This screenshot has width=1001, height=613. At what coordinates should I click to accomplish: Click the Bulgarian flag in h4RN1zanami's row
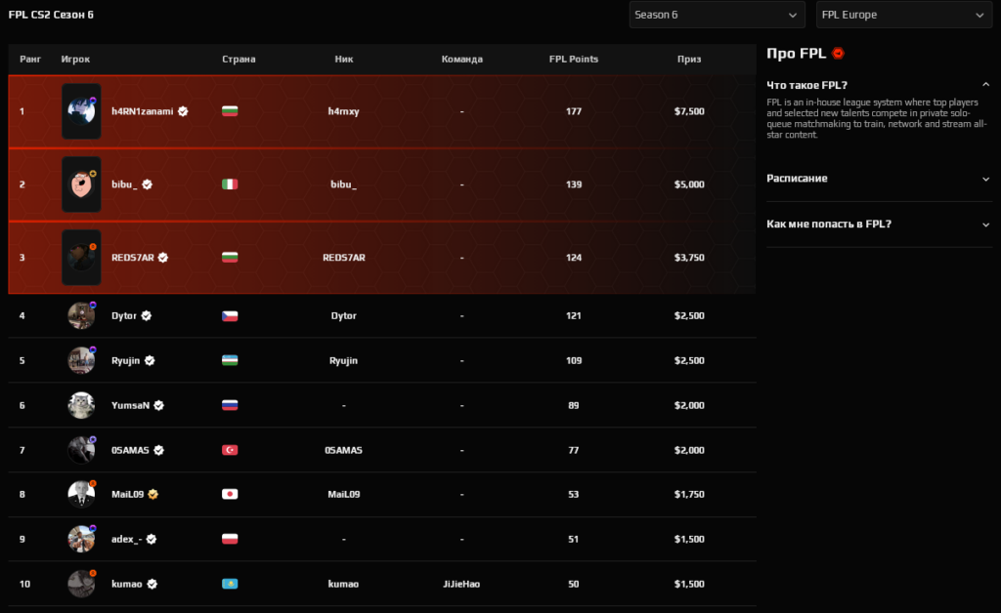coord(231,111)
